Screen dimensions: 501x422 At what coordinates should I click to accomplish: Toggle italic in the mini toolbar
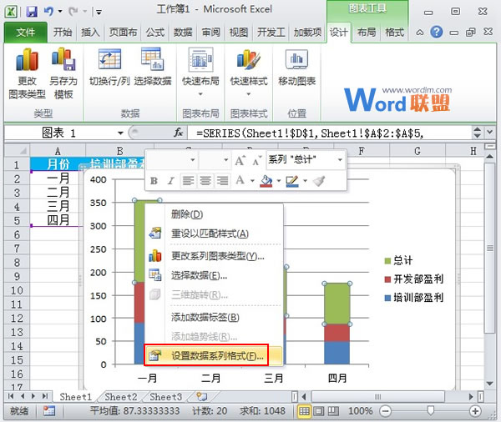(x=170, y=180)
